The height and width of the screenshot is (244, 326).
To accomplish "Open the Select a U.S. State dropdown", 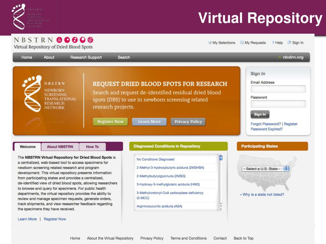I will pyautogui.click(x=265, y=169).
